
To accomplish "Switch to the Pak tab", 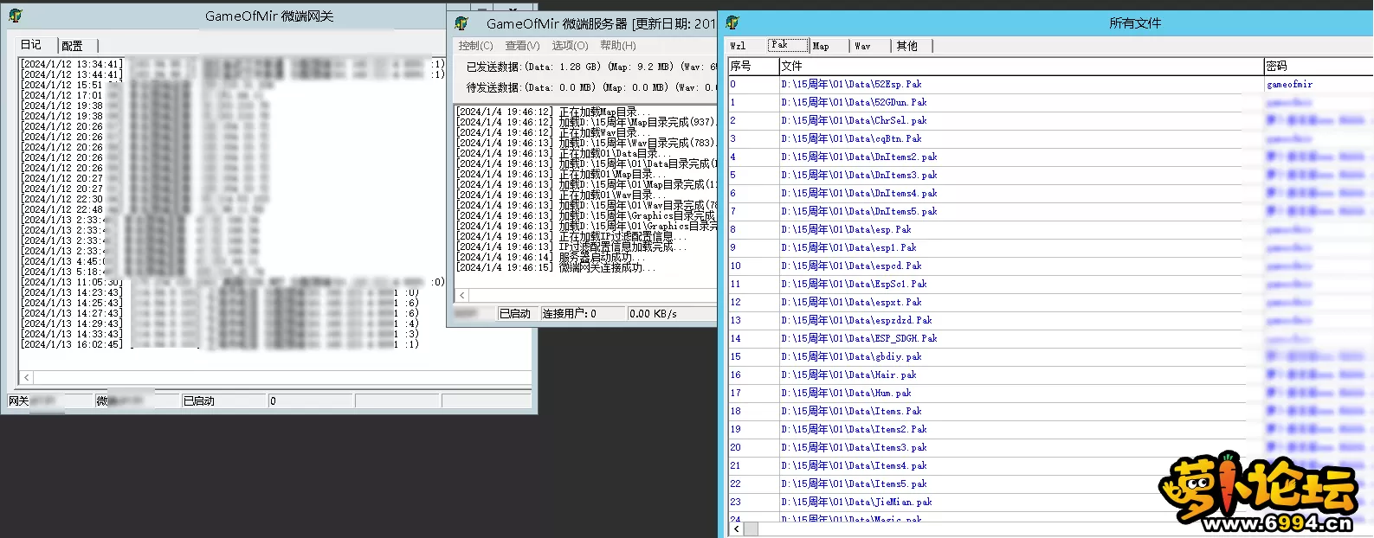I will 787,45.
